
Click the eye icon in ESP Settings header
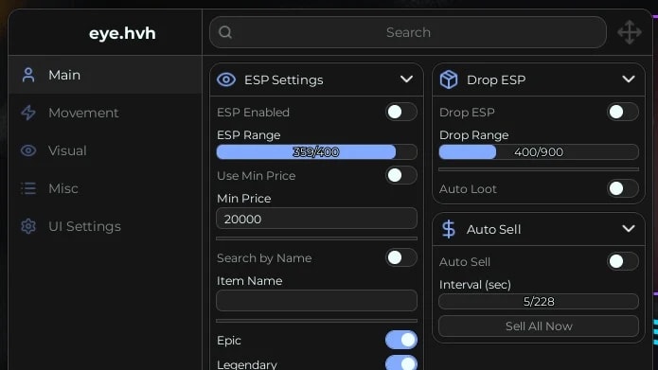pyautogui.click(x=226, y=79)
